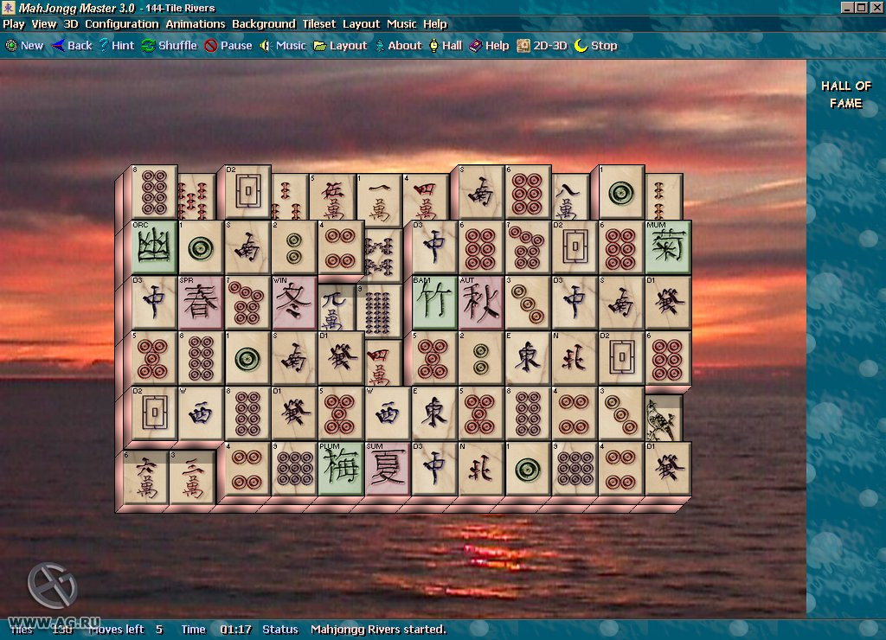Undo the last move using Back
Screen dimensions: 886x640
72,46
